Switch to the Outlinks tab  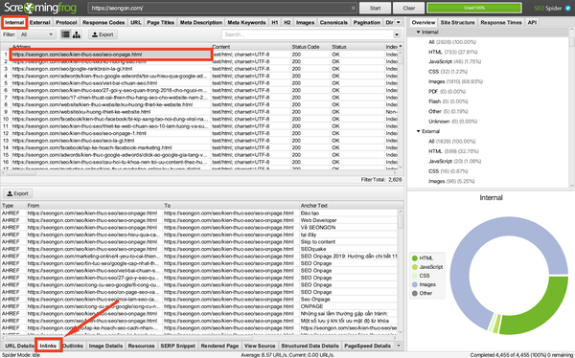(73, 346)
